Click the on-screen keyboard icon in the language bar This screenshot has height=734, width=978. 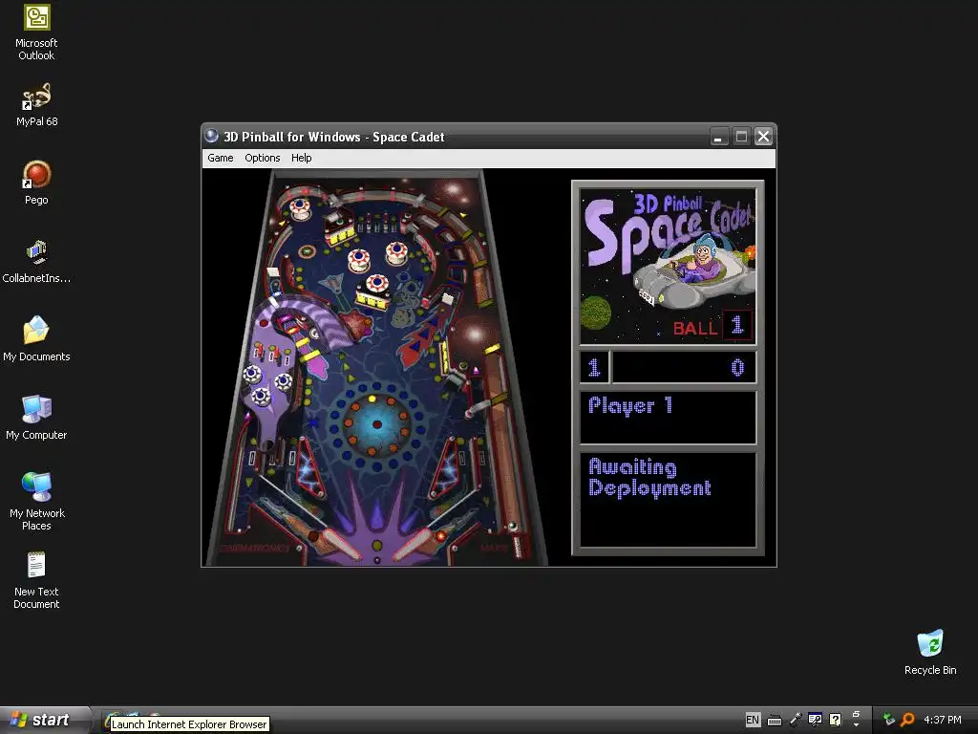774,721
